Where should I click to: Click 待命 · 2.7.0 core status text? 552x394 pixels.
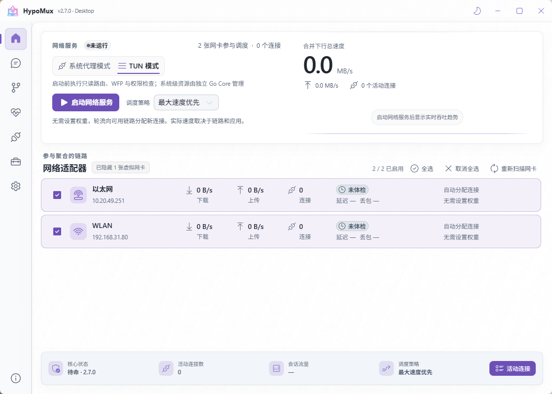(81, 372)
